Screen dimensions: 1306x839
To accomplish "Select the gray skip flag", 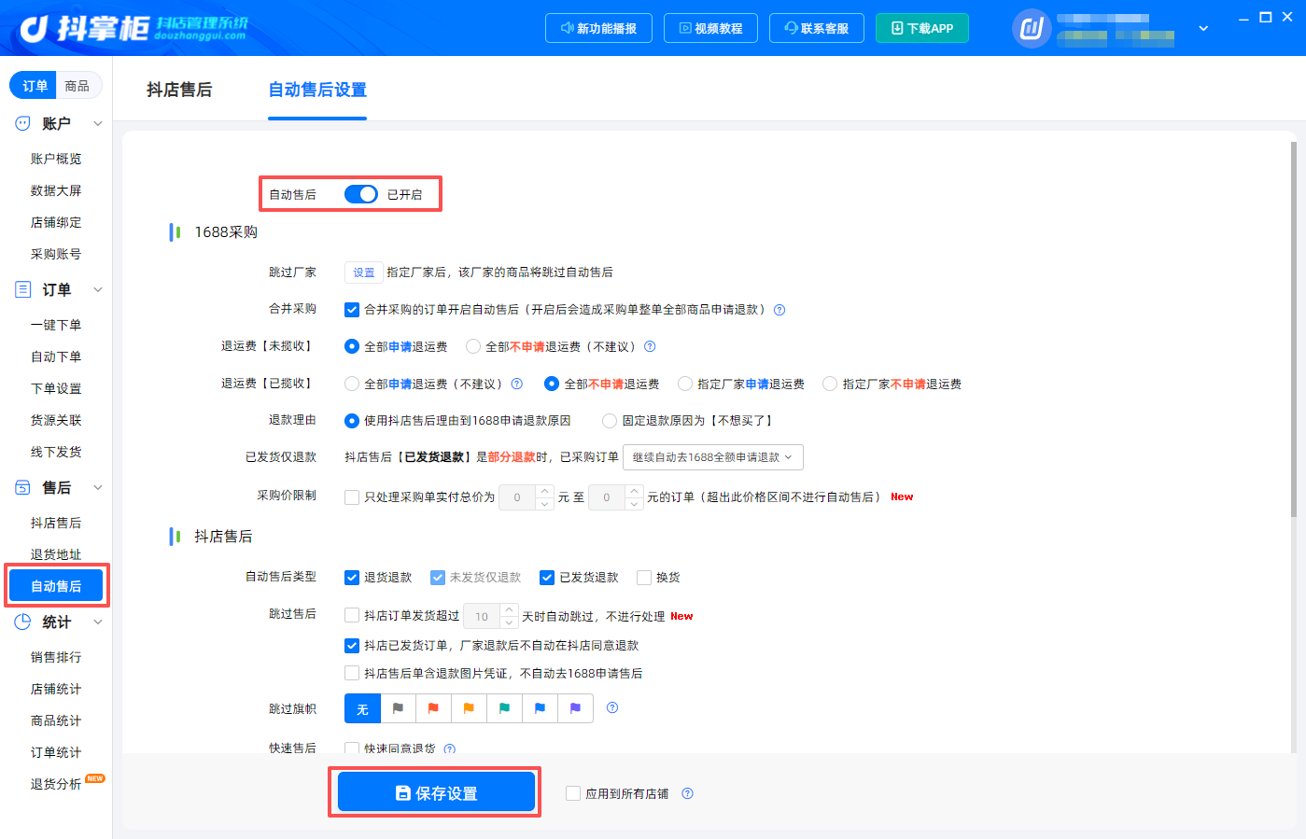I will point(398,708).
